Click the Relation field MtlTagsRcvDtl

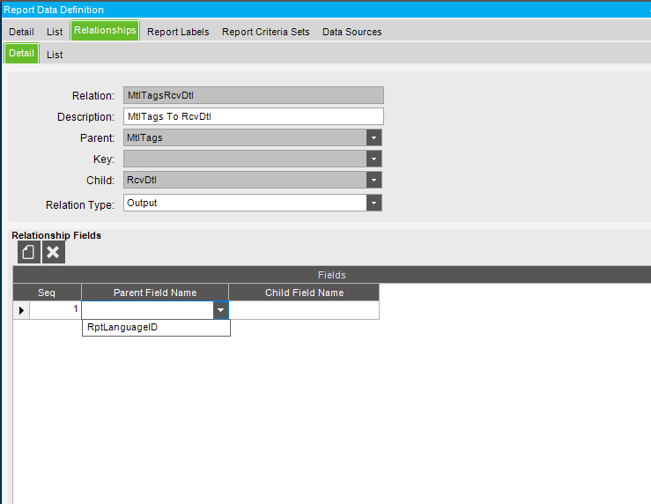[x=253, y=95]
